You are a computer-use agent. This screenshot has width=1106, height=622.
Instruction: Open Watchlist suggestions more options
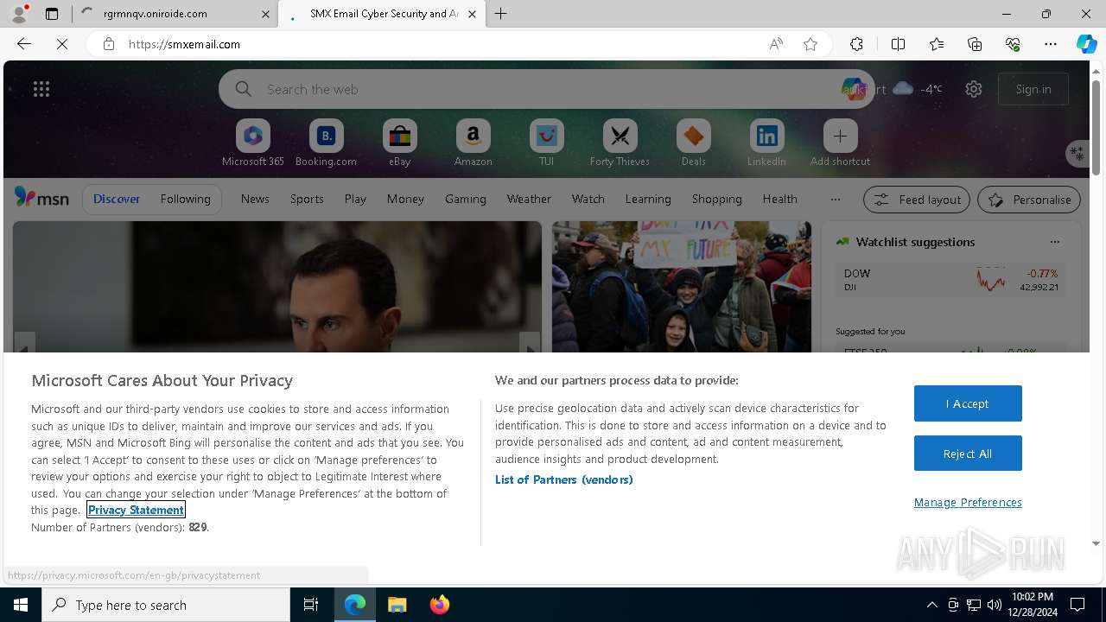[1054, 242]
